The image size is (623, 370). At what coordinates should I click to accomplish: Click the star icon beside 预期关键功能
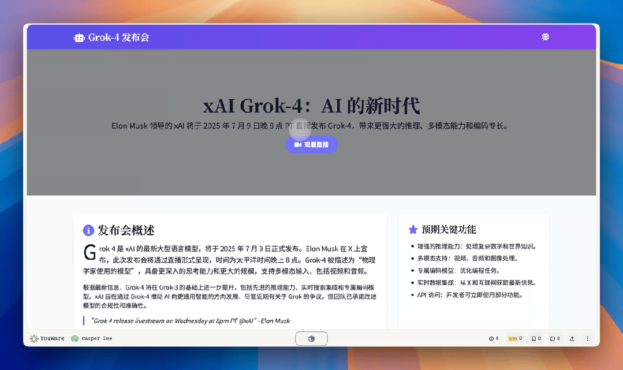click(413, 229)
